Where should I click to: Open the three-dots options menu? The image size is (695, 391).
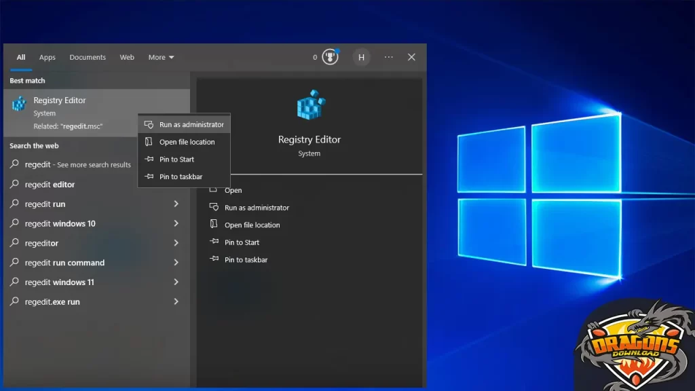(x=388, y=58)
